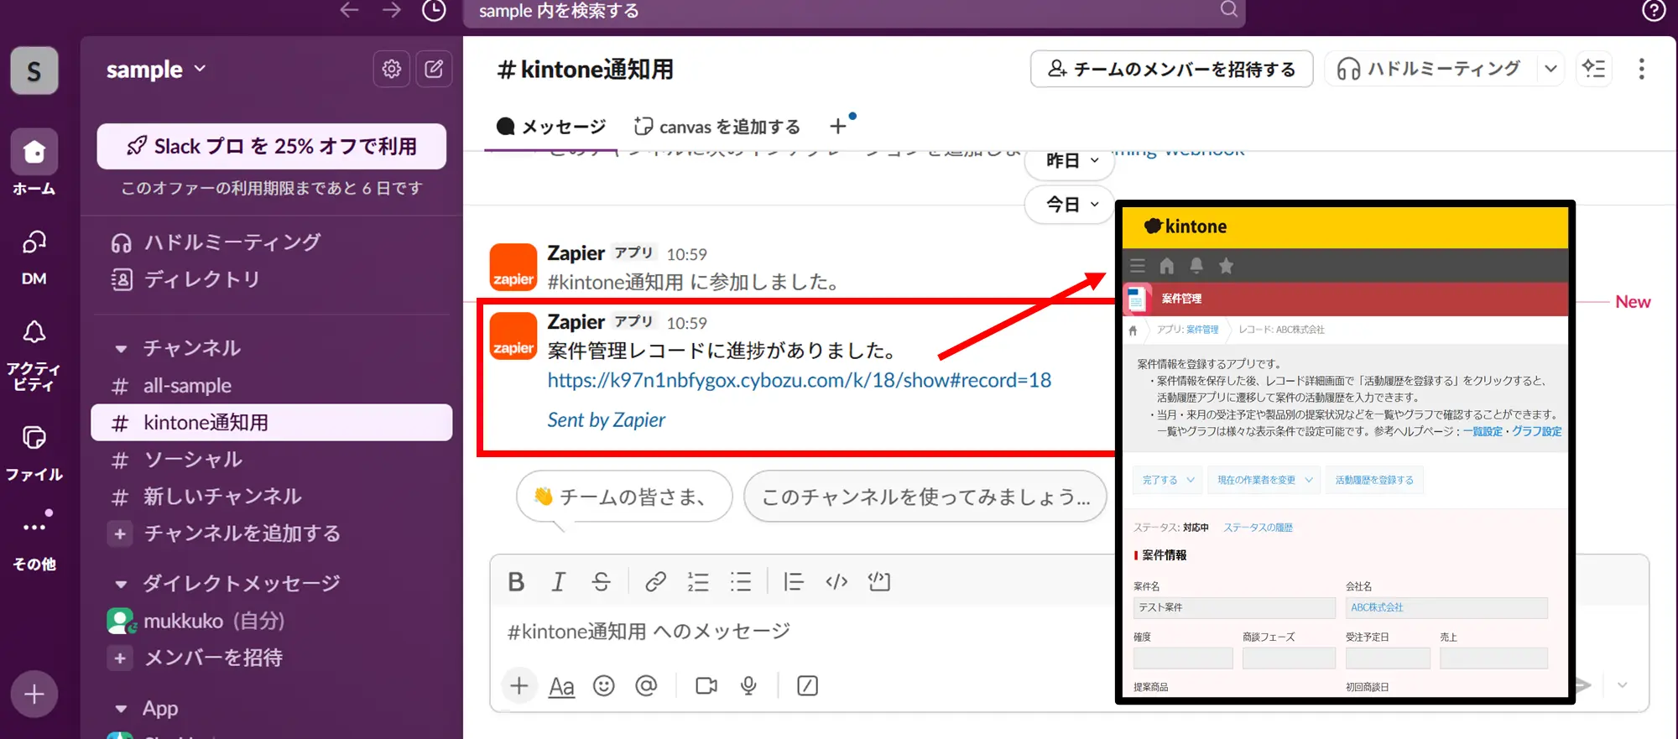This screenshot has height=739, width=1678.
Task: Click チームのメンバーを招待する button
Action: click(1171, 69)
